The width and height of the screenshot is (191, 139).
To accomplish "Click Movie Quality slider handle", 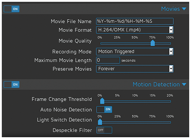I will point(153,43).
